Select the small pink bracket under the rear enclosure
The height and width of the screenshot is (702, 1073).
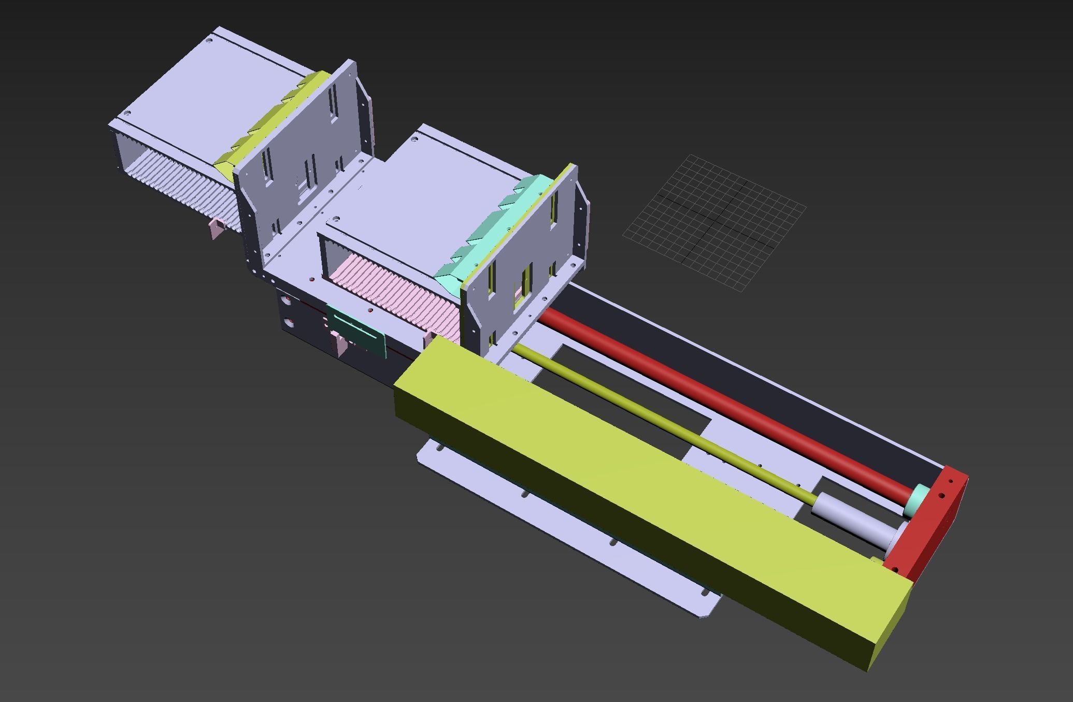[x=216, y=228]
